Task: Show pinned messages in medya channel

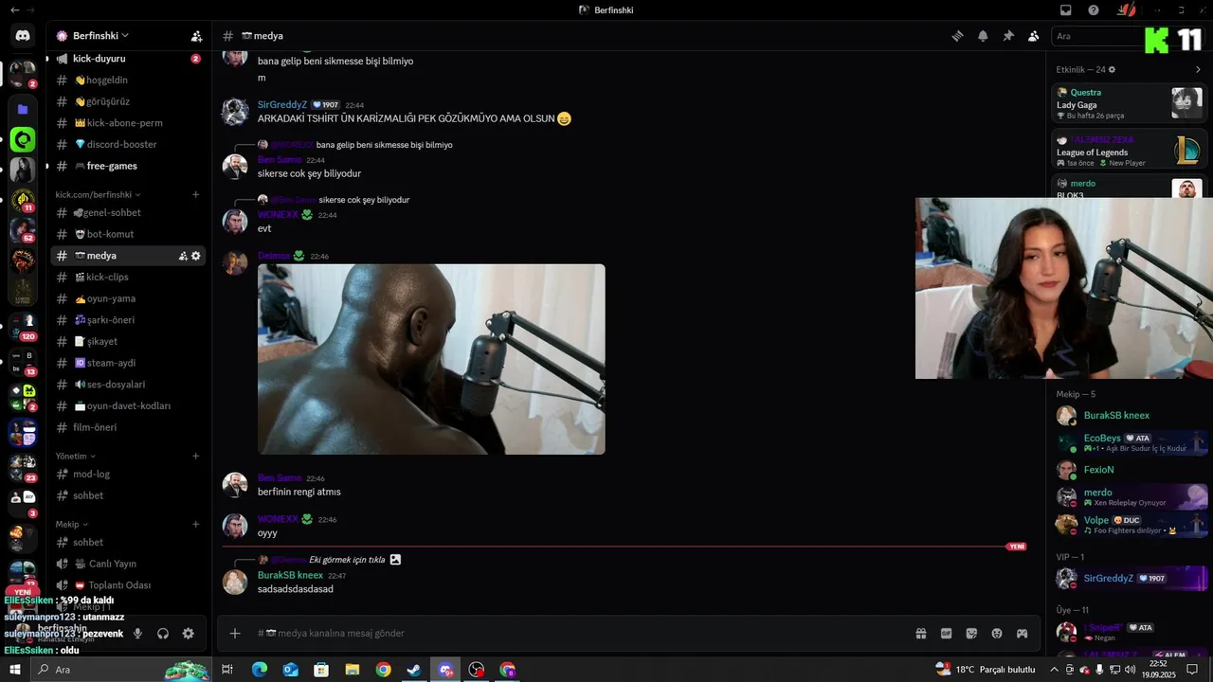Action: coord(1008,36)
